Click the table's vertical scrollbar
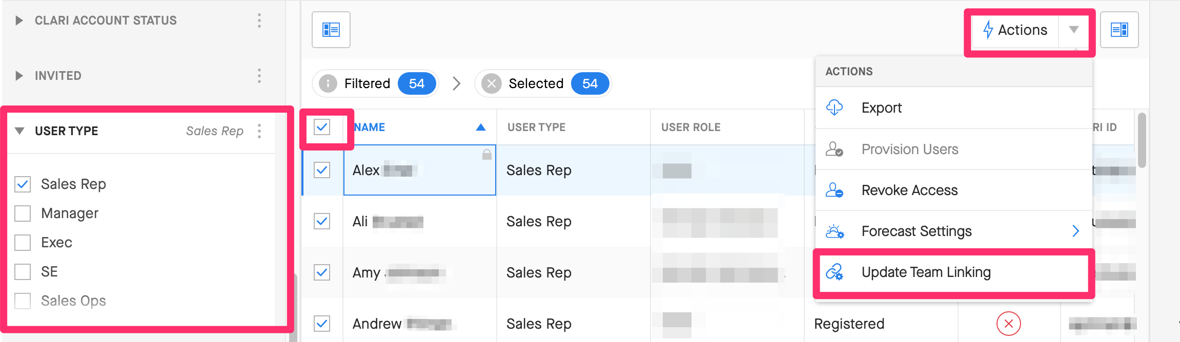1180x342 pixels. [1142, 140]
